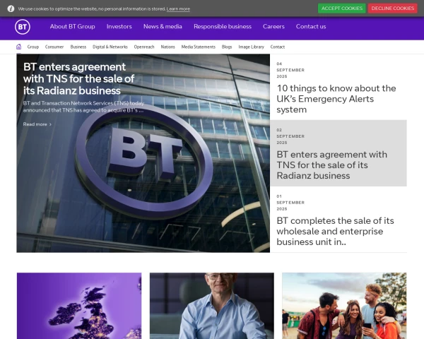Image resolution: width=424 pixels, height=339 pixels.
Task: Select the Openreach tab
Action: coord(144,47)
